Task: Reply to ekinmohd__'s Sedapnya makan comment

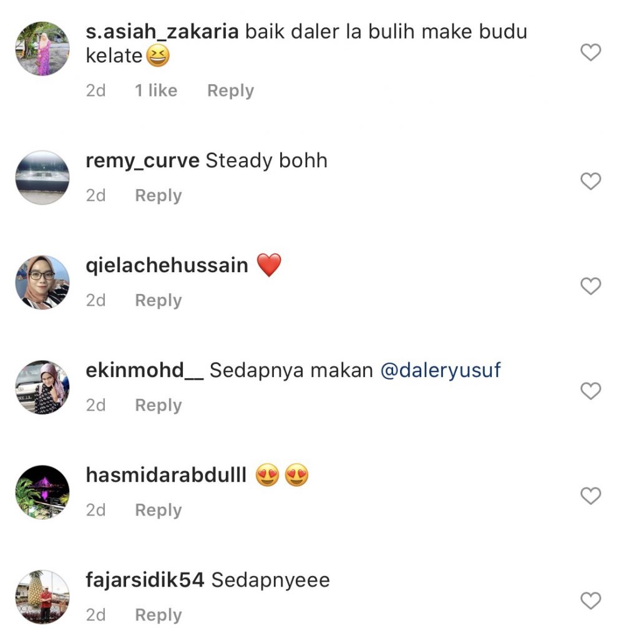Action: [x=158, y=405]
